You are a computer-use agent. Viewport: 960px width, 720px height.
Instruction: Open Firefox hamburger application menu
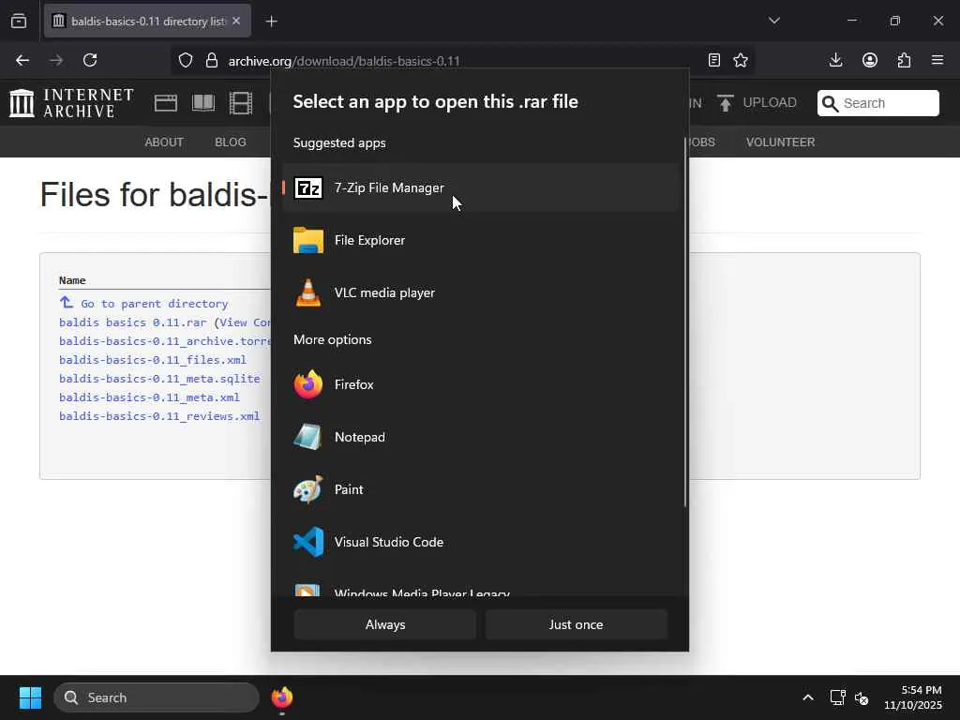[937, 60]
